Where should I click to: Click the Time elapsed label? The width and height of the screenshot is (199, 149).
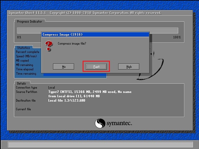pyautogui.click(x=25, y=69)
